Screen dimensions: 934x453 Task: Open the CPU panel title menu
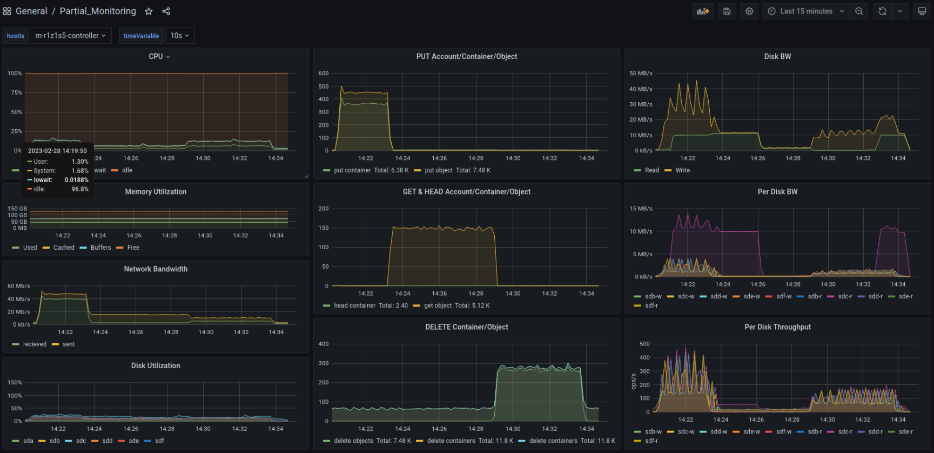coord(159,56)
